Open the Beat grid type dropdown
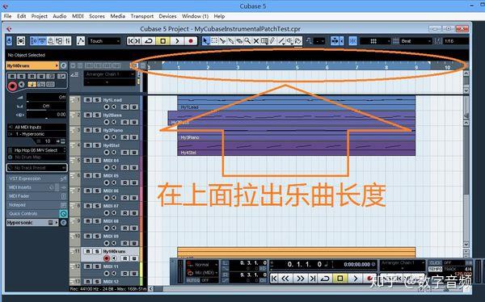Viewport: 485px width, 302px height. (415, 41)
